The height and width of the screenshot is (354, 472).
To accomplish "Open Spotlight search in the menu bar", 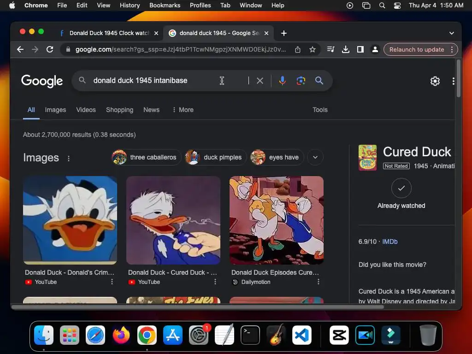I will pyautogui.click(x=382, y=6).
